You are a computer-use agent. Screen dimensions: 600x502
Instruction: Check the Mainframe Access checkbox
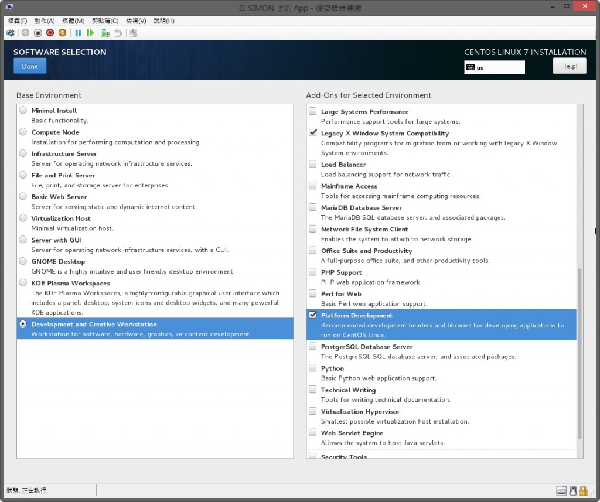pyautogui.click(x=313, y=186)
